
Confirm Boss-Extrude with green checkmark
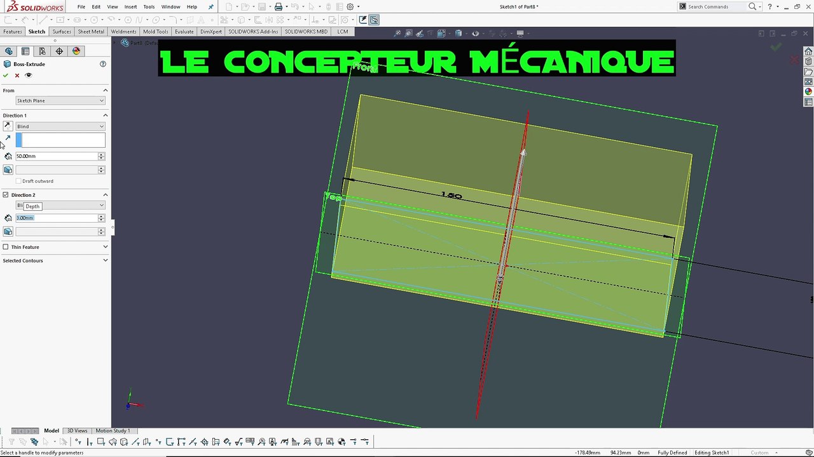click(x=6, y=76)
